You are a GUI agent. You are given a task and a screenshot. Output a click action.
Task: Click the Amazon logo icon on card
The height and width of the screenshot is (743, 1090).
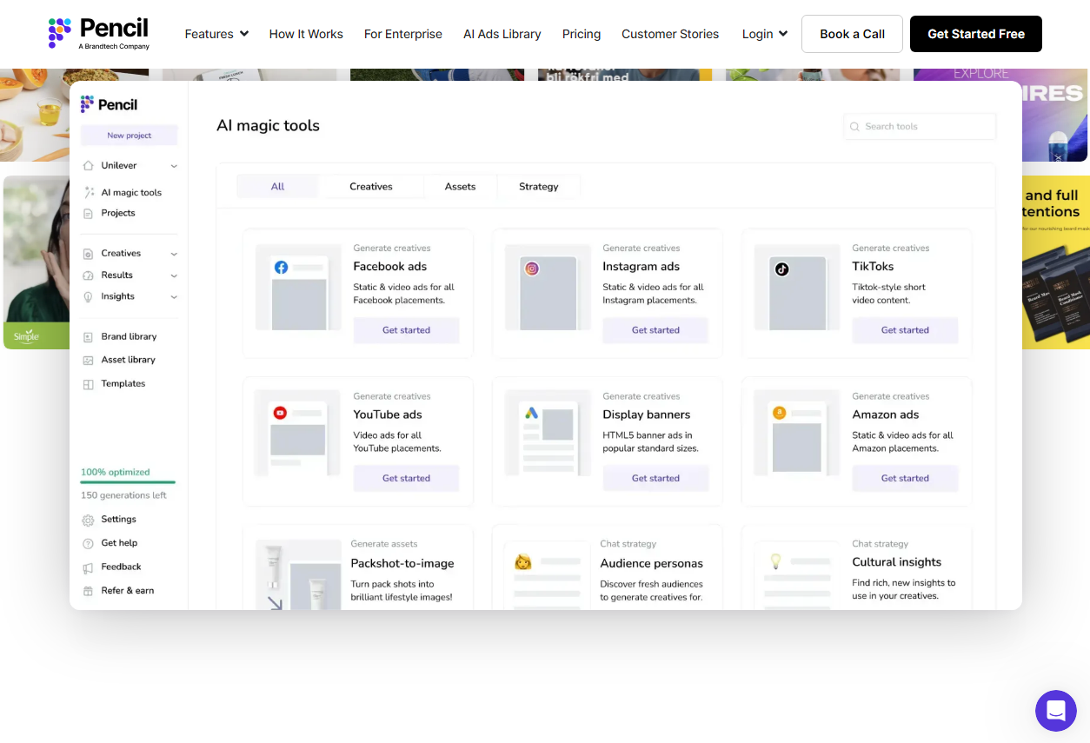point(780,414)
